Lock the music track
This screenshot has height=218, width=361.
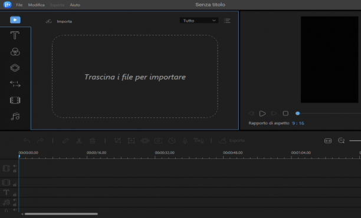(x=15, y=204)
